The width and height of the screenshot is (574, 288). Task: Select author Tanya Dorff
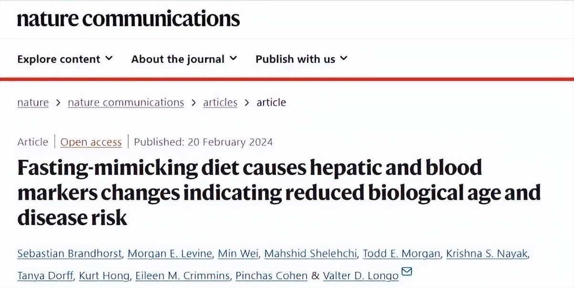click(45, 276)
